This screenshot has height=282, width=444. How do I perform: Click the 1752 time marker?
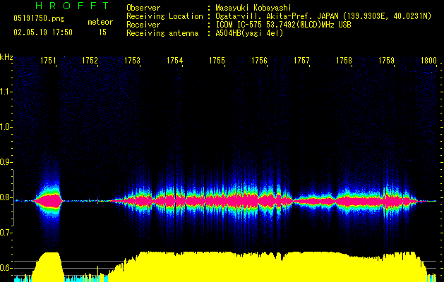(x=90, y=61)
